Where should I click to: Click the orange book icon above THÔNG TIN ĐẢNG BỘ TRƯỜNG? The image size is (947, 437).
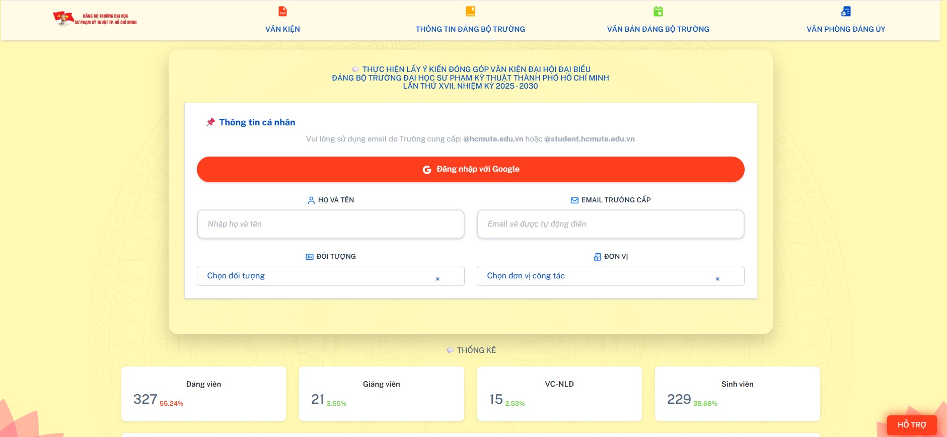point(470,11)
